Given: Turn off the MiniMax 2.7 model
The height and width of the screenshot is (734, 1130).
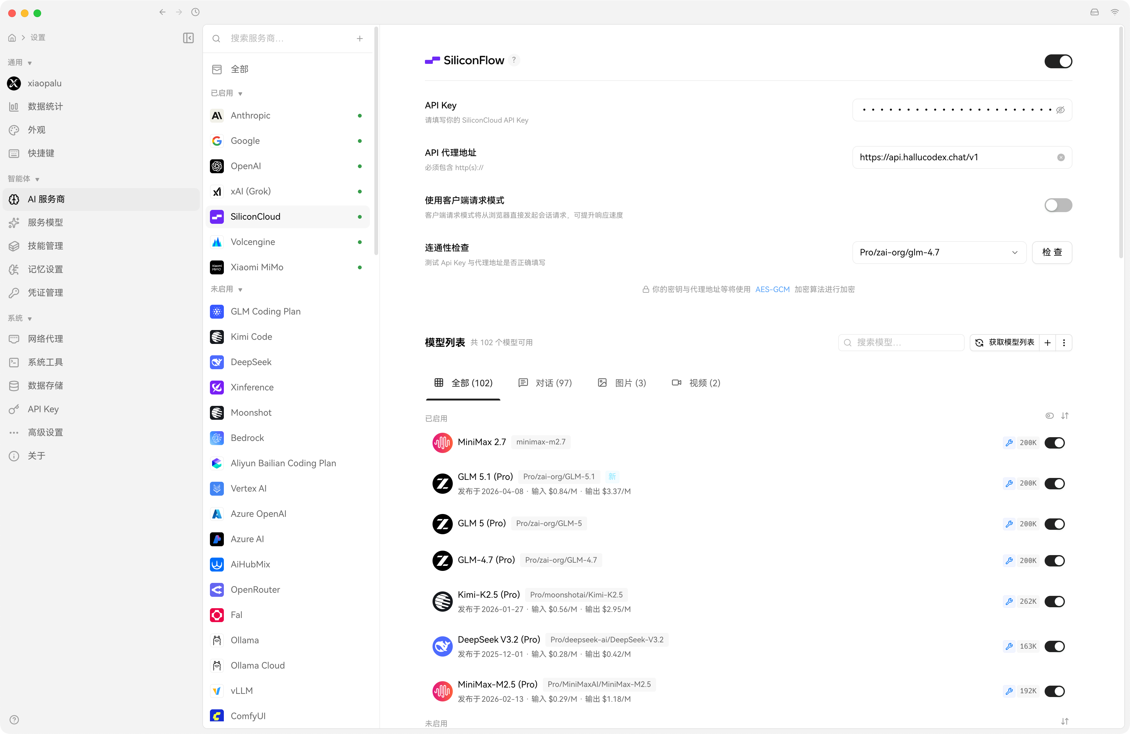Looking at the screenshot, I should (1054, 443).
